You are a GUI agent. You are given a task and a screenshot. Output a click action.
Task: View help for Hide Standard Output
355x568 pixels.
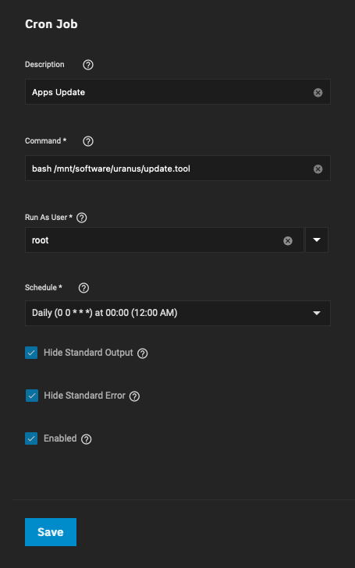(142, 353)
